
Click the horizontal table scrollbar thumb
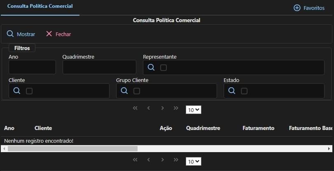(x=72, y=148)
